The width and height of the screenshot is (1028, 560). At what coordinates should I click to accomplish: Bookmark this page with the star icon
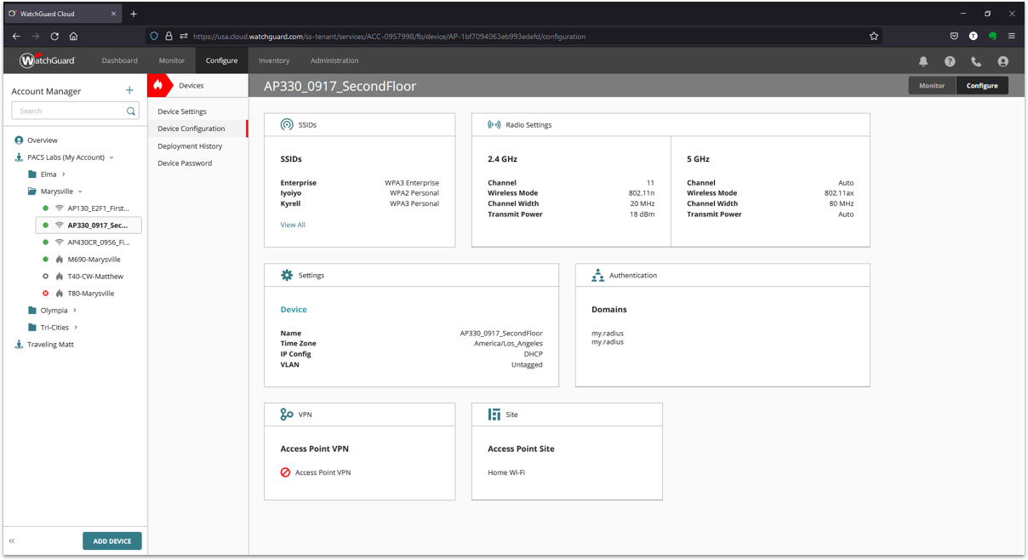pos(874,37)
